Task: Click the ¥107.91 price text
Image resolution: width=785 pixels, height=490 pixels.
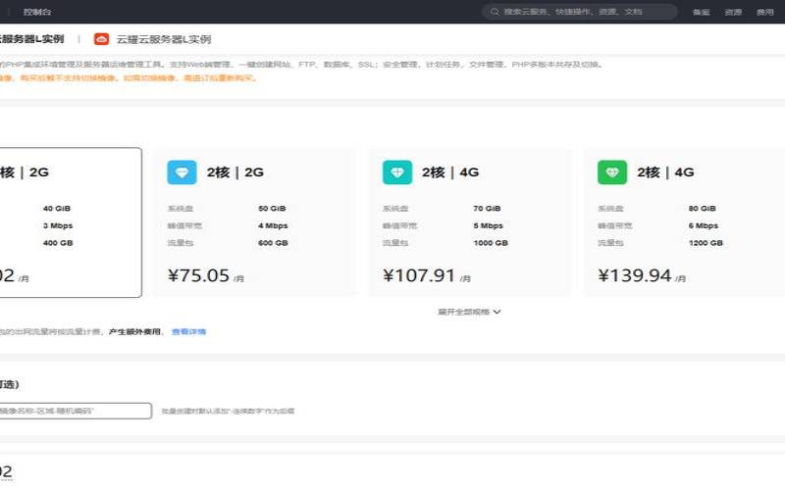Action: point(419,275)
